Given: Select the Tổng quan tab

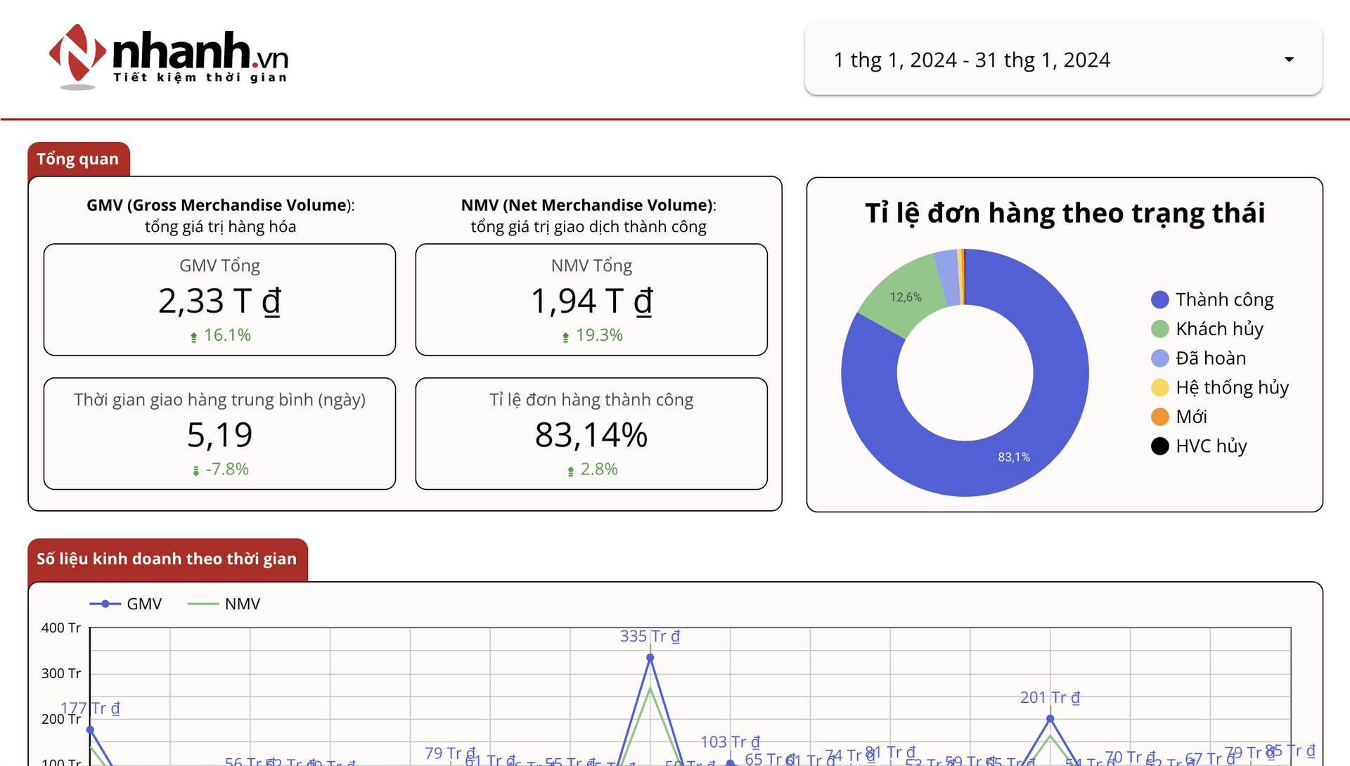Looking at the screenshot, I should 78,159.
